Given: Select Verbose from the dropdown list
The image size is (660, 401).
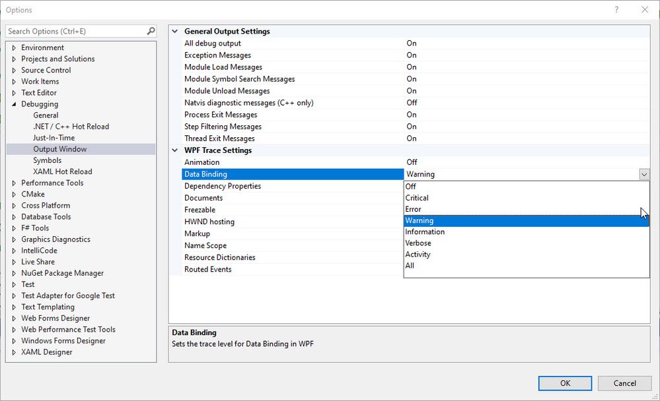Looking at the screenshot, I should 418,243.
